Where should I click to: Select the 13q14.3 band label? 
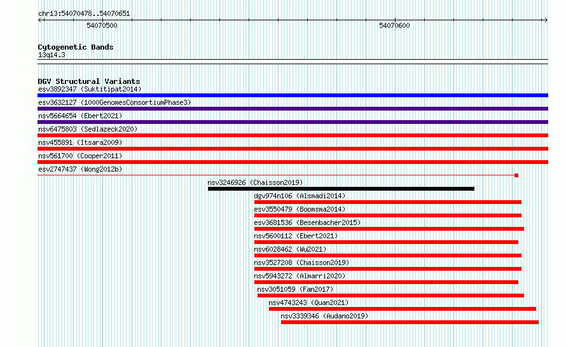(x=52, y=55)
